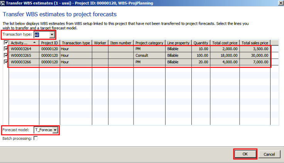Uncheck the row for activity W00003264
This screenshot has width=284, height=163.
[x=5, y=49]
